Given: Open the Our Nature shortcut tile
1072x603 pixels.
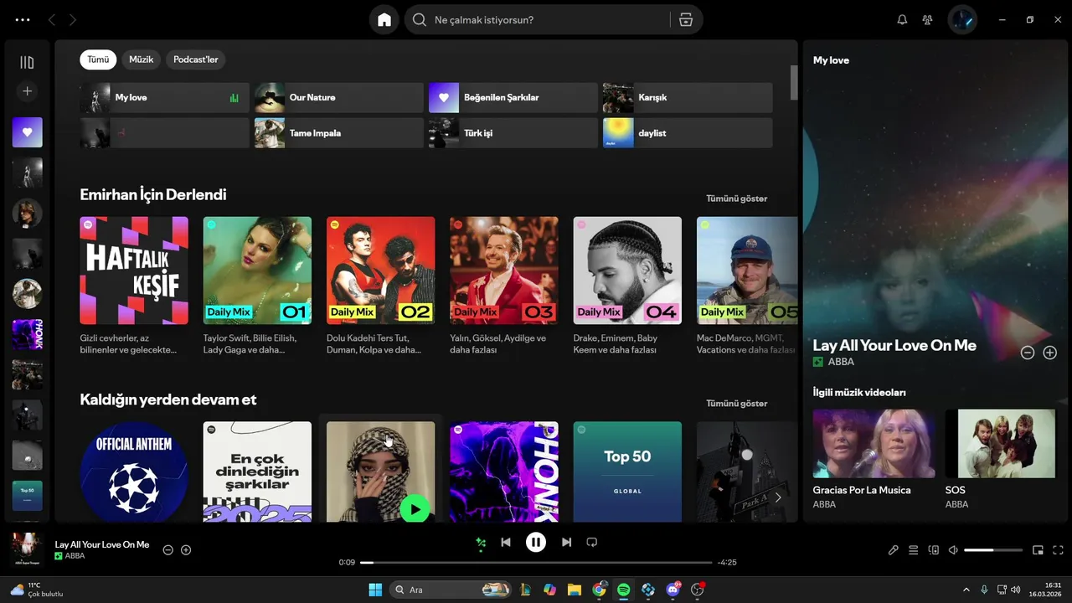Looking at the screenshot, I should tap(339, 97).
